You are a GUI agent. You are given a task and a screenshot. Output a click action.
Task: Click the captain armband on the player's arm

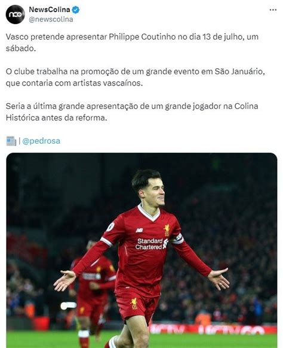click(x=177, y=239)
